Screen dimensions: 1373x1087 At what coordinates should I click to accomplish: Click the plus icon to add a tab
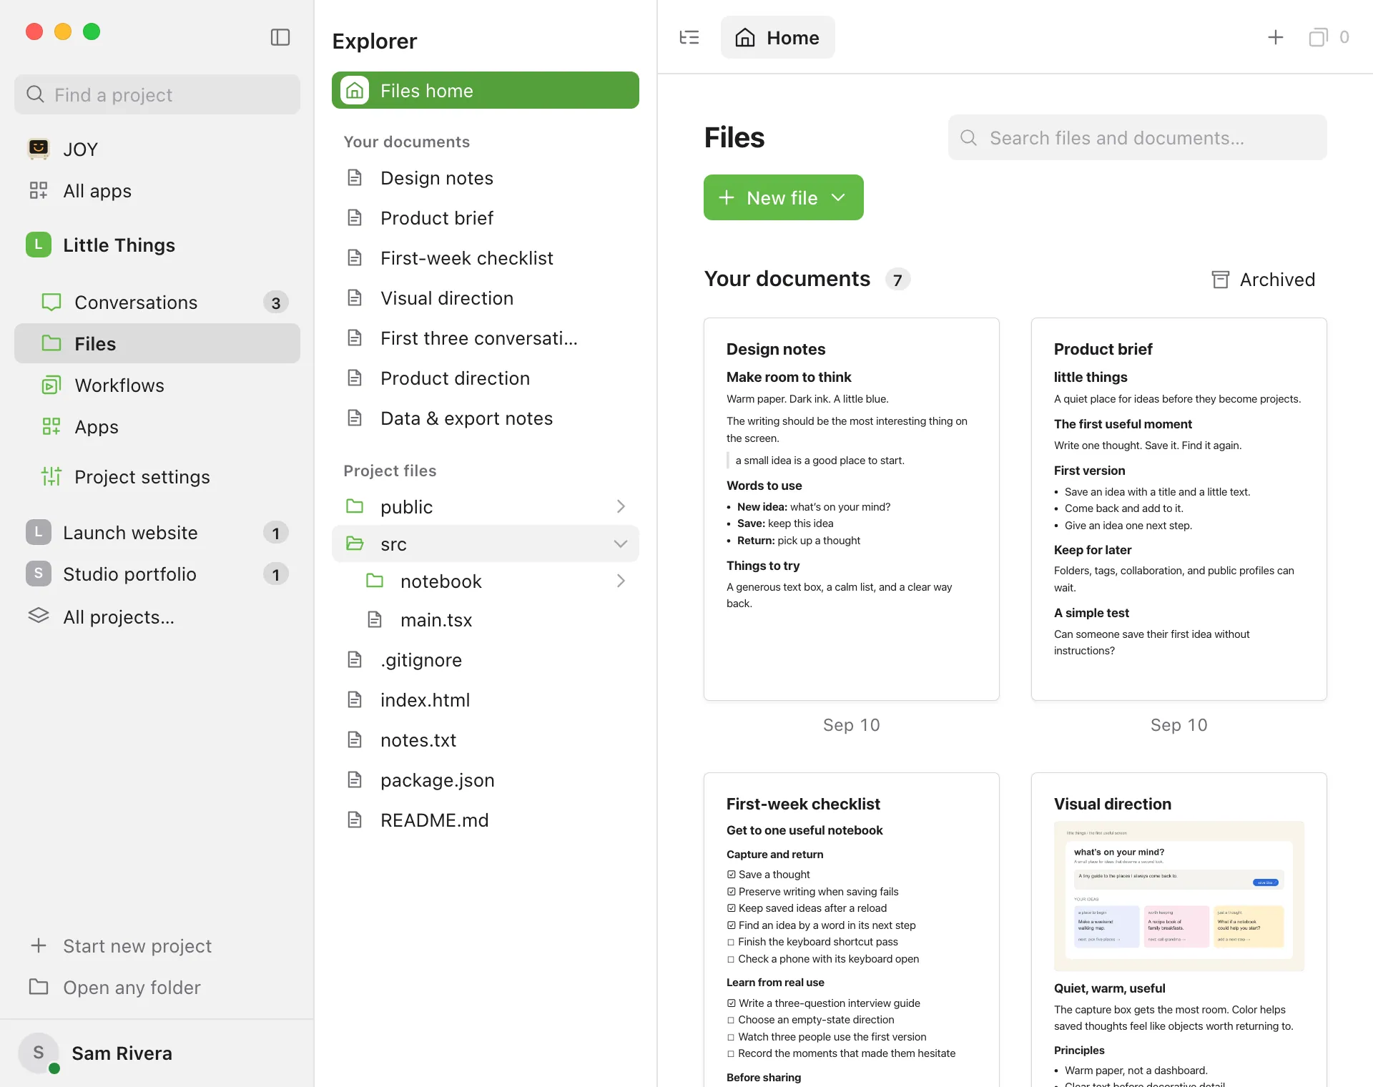1276,37
